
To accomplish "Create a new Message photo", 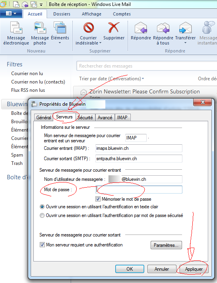I will point(40,27).
